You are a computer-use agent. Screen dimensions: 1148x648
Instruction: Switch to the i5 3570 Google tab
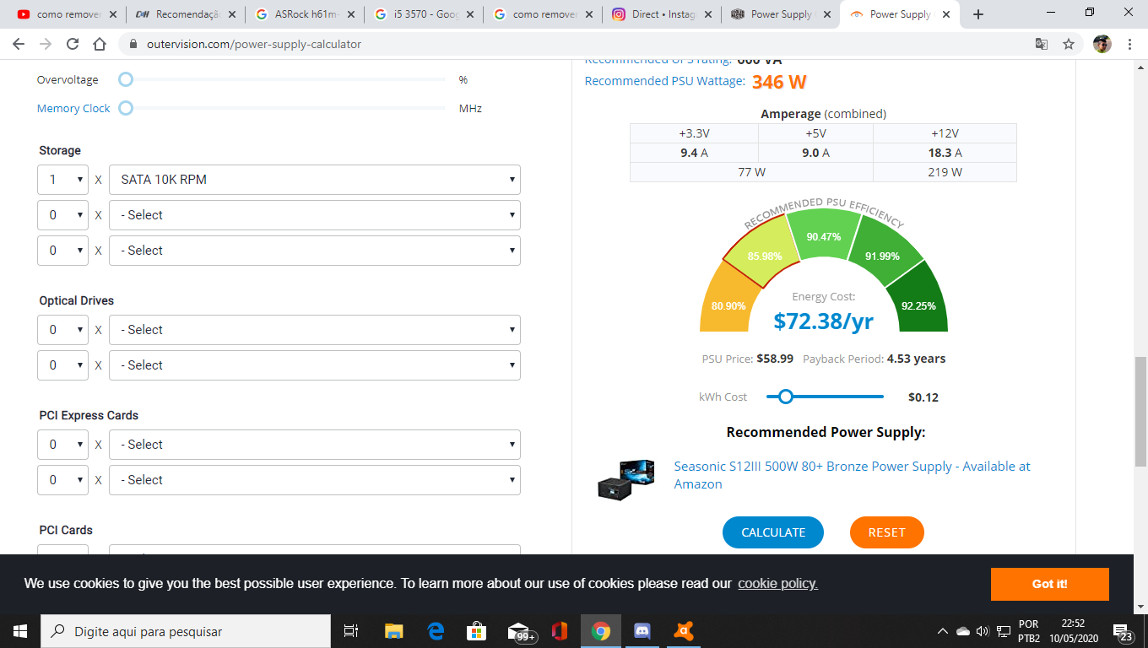425,14
